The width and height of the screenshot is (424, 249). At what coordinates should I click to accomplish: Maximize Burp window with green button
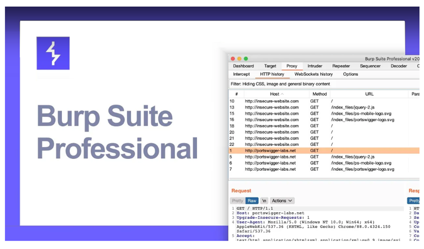tap(246, 59)
